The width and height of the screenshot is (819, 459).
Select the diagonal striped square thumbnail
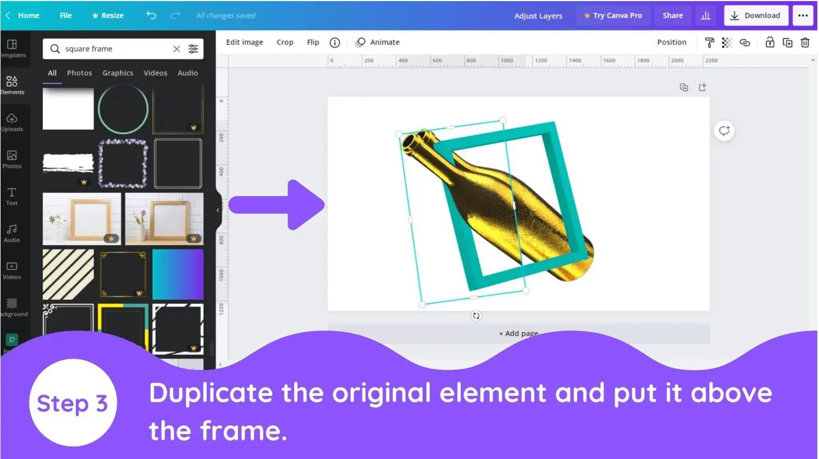pyautogui.click(x=68, y=275)
